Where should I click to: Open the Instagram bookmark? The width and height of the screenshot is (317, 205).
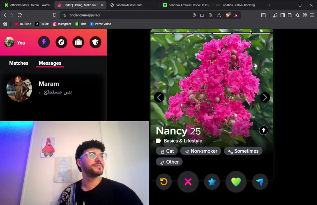(62, 24)
